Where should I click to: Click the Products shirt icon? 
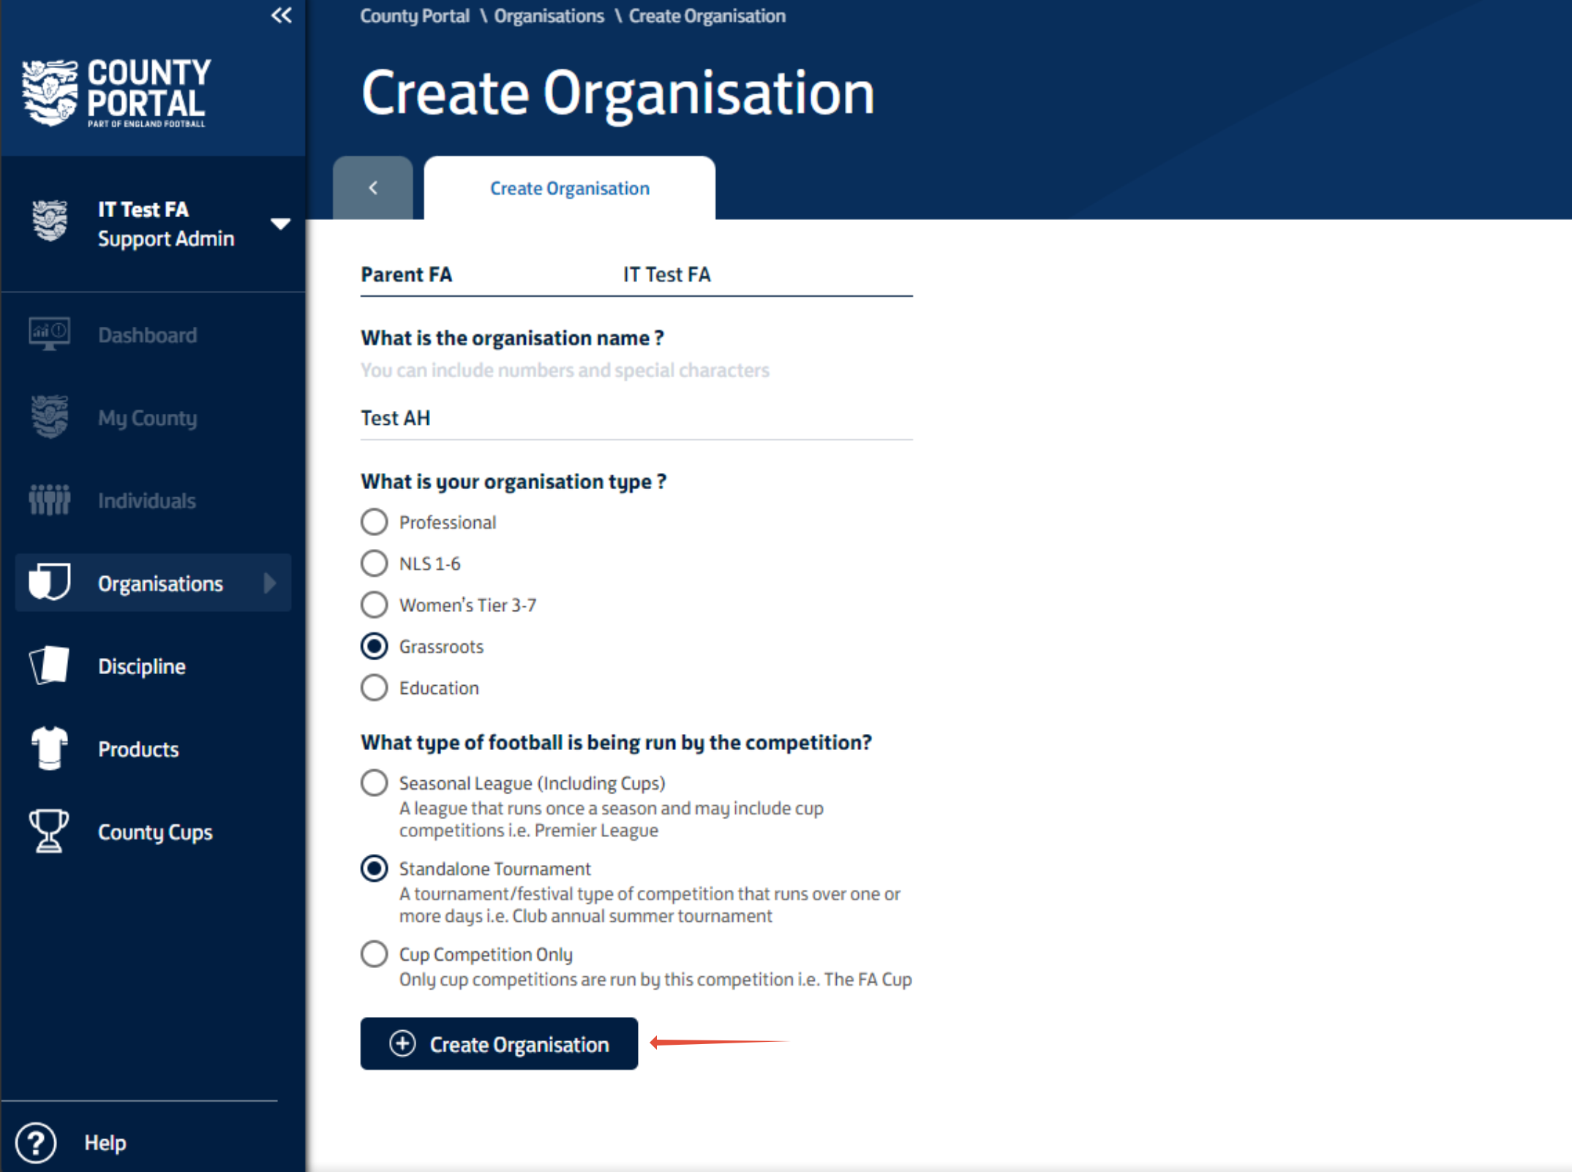(49, 748)
